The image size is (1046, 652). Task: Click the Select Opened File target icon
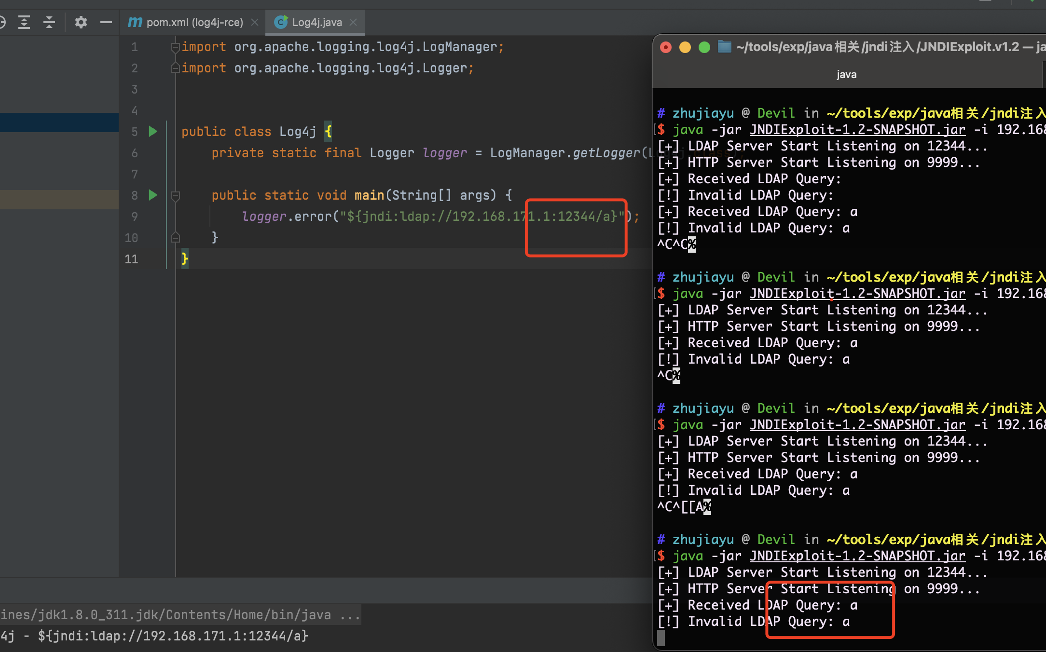[x=1, y=22]
